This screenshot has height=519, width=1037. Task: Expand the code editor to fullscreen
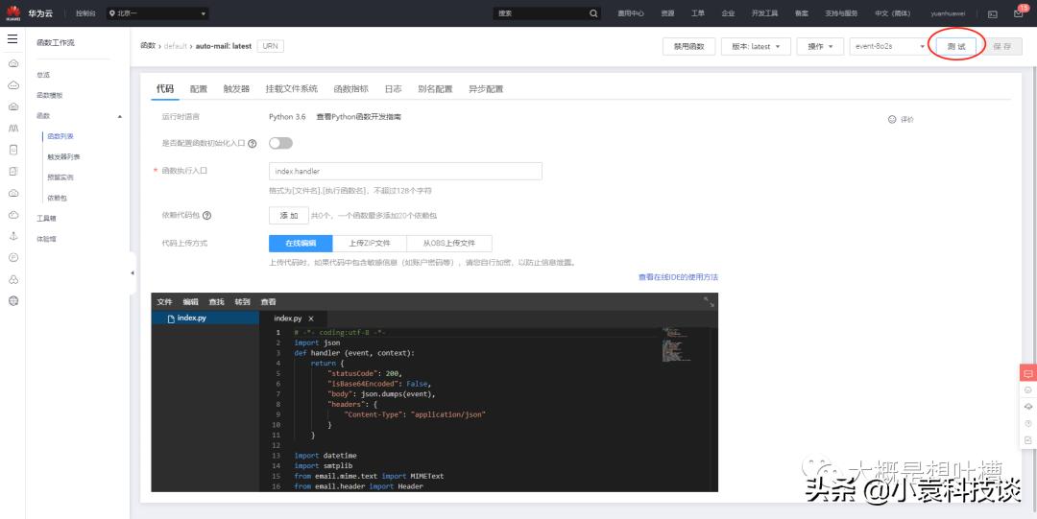tap(709, 301)
